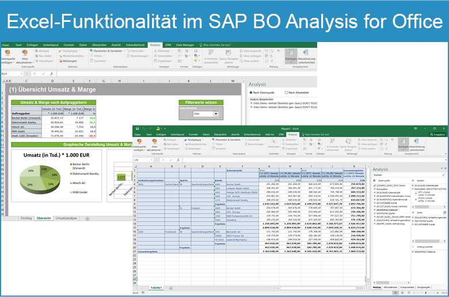Click the search magnifier icon in Analysis pane
This screenshot has height=297, width=449.
click(444, 175)
